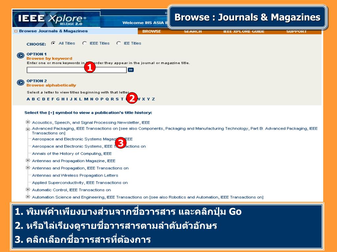337x252 pixels.
Task: Browse titles beginning with letter R
Action: click(113, 99)
